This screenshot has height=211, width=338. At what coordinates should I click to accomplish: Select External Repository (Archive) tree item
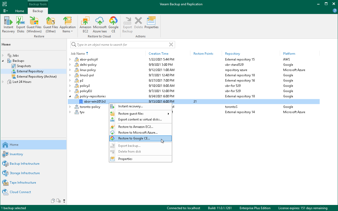[36, 77]
